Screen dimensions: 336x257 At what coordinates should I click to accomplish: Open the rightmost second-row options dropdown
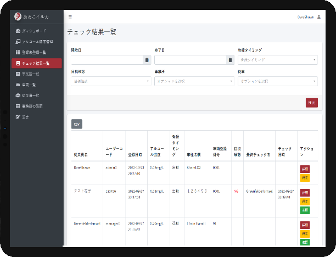pyautogui.click(x=277, y=81)
